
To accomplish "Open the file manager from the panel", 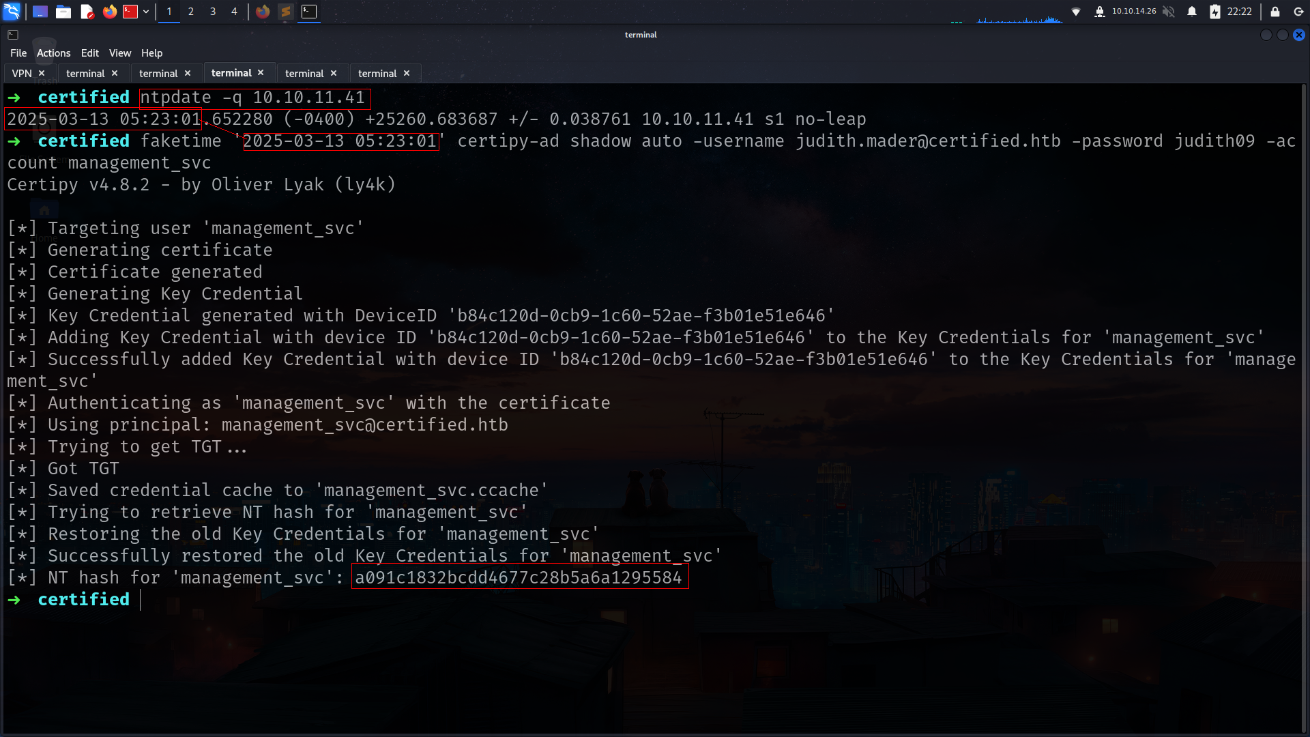I will [63, 12].
